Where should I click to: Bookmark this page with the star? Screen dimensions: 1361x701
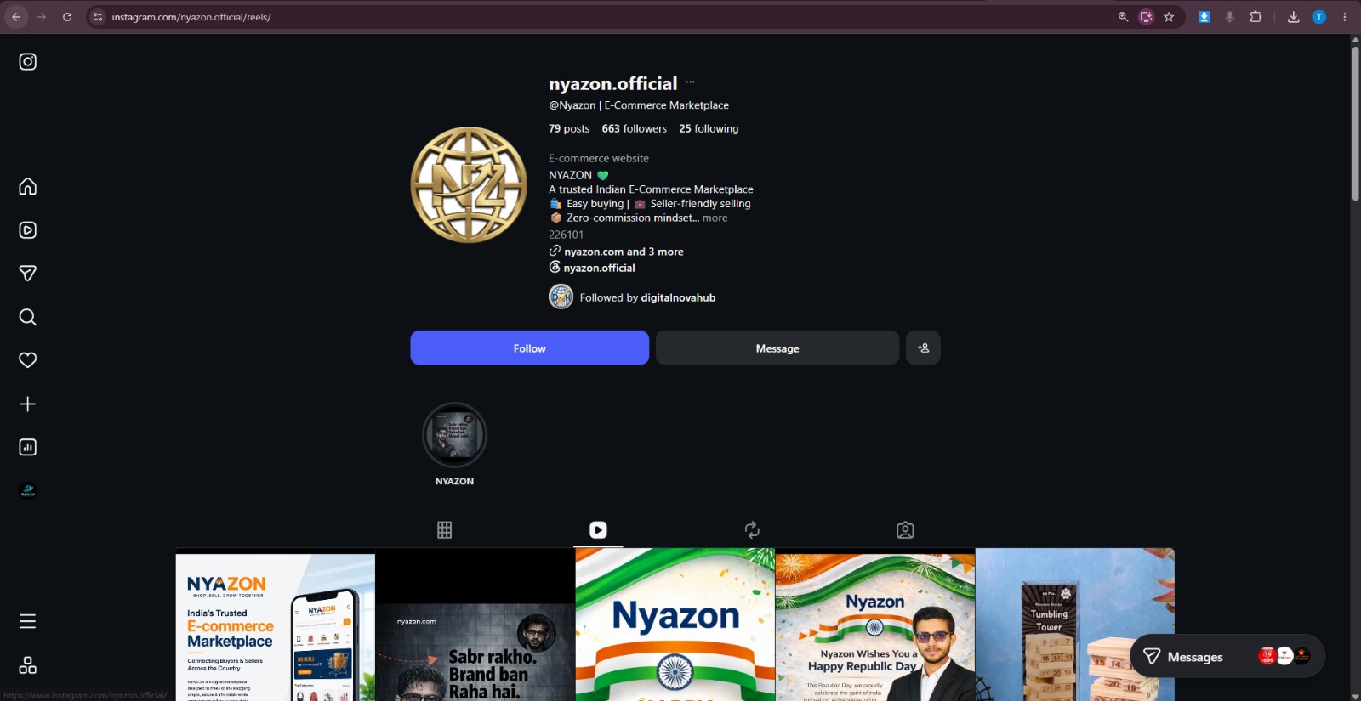1169,17
